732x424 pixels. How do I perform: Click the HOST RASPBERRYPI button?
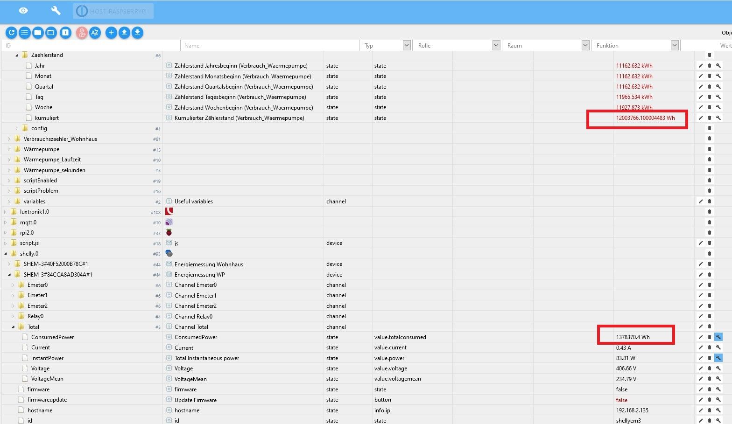[x=113, y=11]
